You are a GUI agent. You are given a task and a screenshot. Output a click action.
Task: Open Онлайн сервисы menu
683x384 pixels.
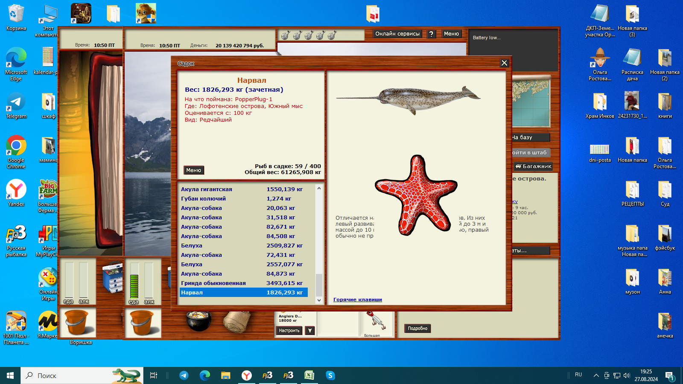pos(397,34)
